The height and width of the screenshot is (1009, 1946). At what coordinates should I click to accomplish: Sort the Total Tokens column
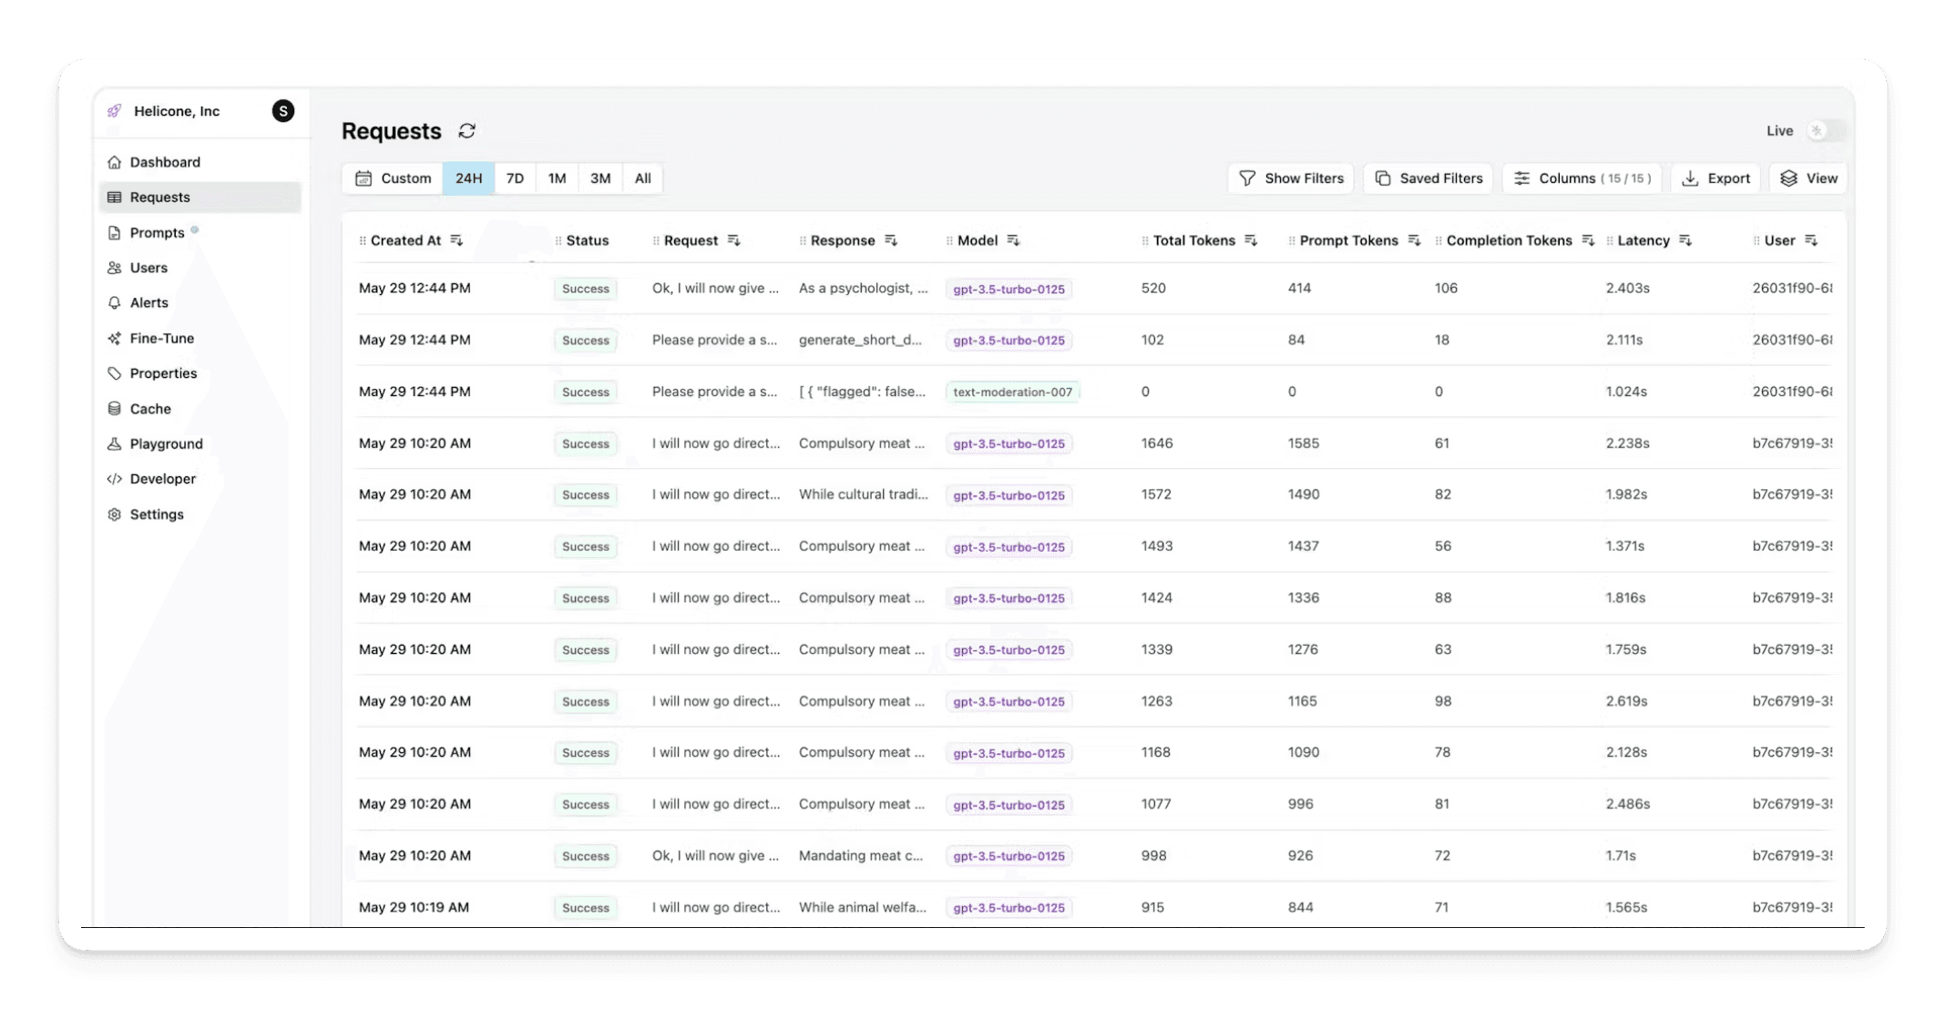click(1251, 240)
